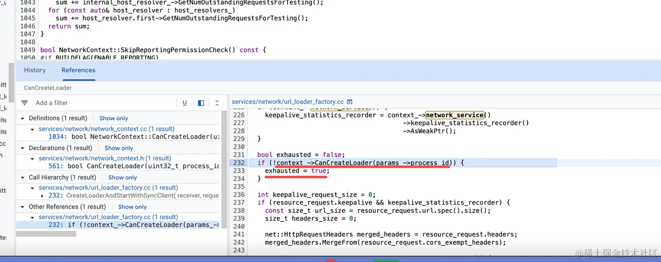The height and width of the screenshot is (262, 661).
Task: Click the filter list icon beside Add a filter
Action: (x=24, y=103)
